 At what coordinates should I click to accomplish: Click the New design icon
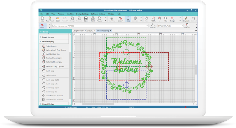42,19
